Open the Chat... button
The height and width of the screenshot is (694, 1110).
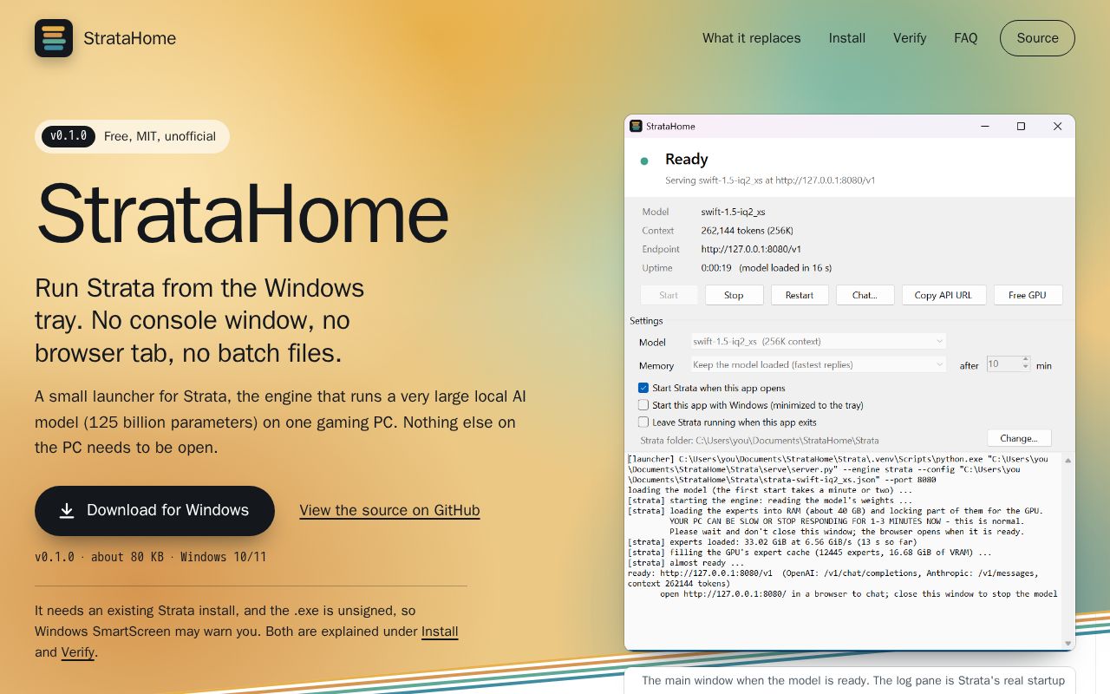865,295
